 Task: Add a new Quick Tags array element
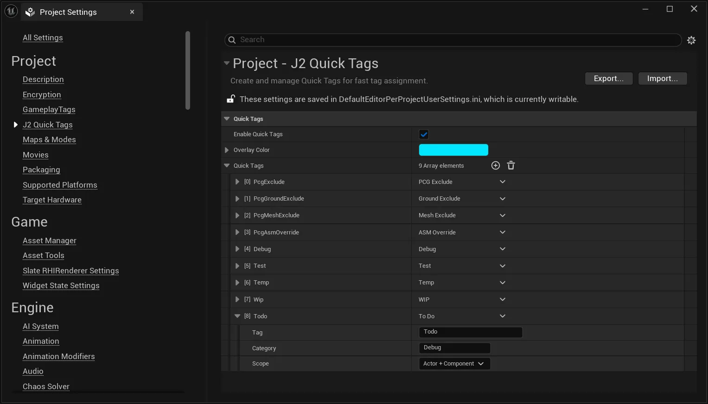click(496, 165)
